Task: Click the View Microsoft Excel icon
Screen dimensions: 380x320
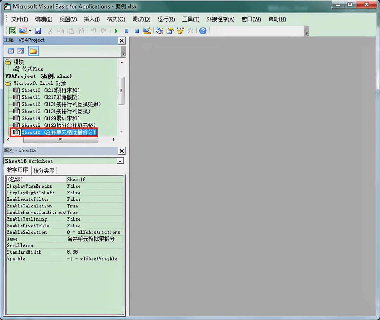Action: (x=13, y=31)
